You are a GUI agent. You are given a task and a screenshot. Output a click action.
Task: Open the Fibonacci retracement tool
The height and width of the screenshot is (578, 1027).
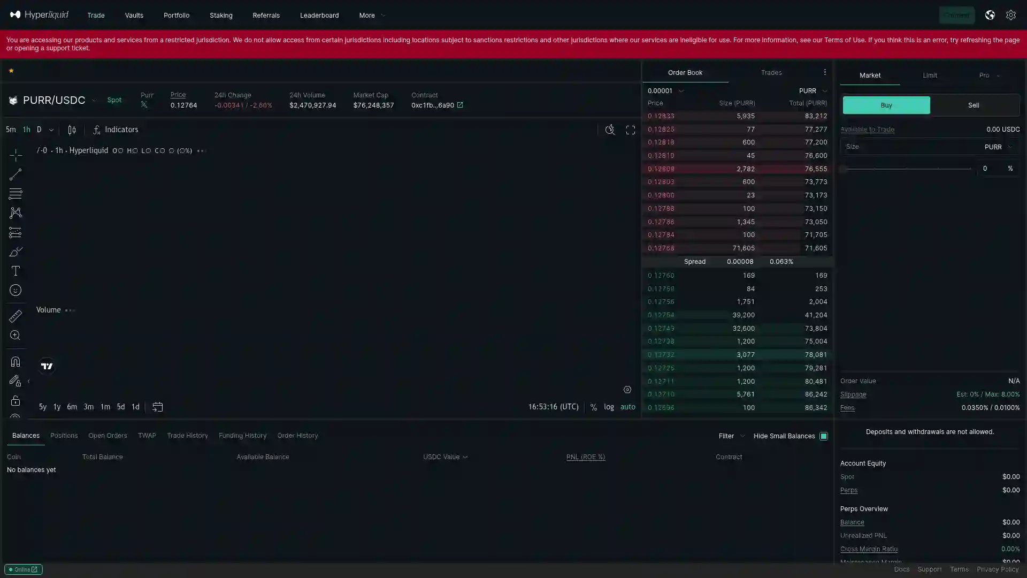(x=16, y=194)
